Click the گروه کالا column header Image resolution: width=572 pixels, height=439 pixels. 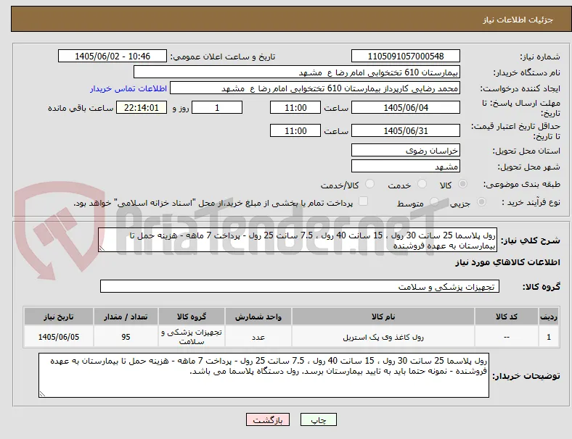[192, 317]
